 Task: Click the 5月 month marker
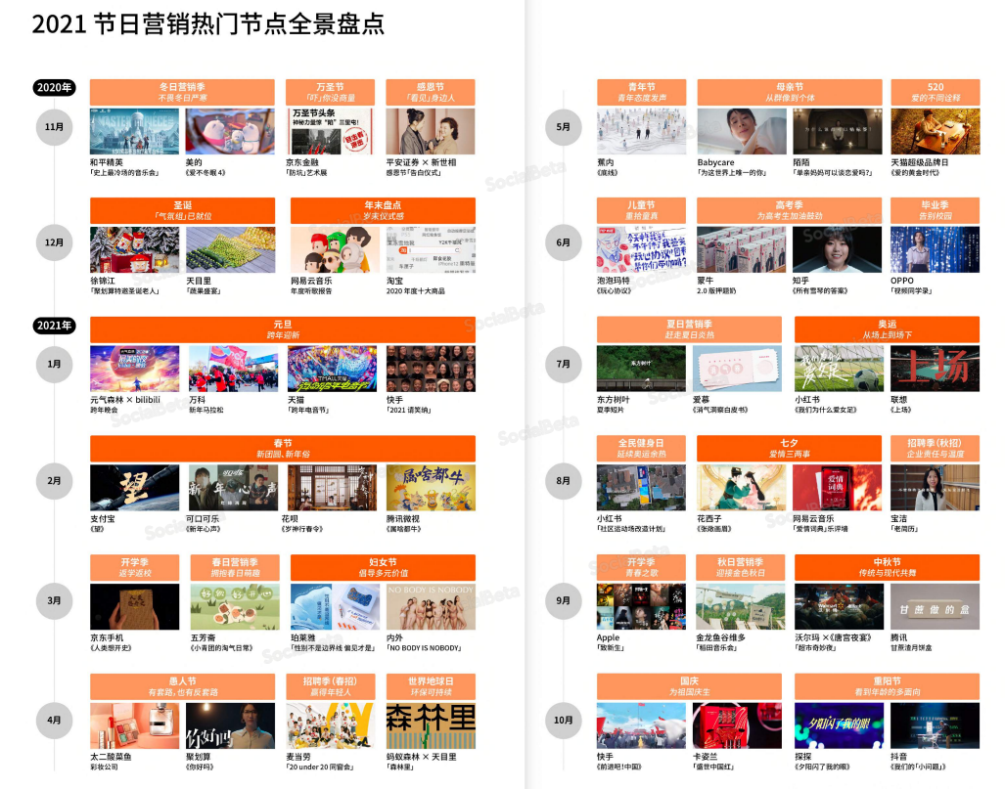click(564, 127)
